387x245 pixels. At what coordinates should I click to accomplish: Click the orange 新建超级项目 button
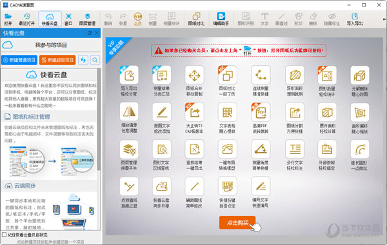coord(57,60)
